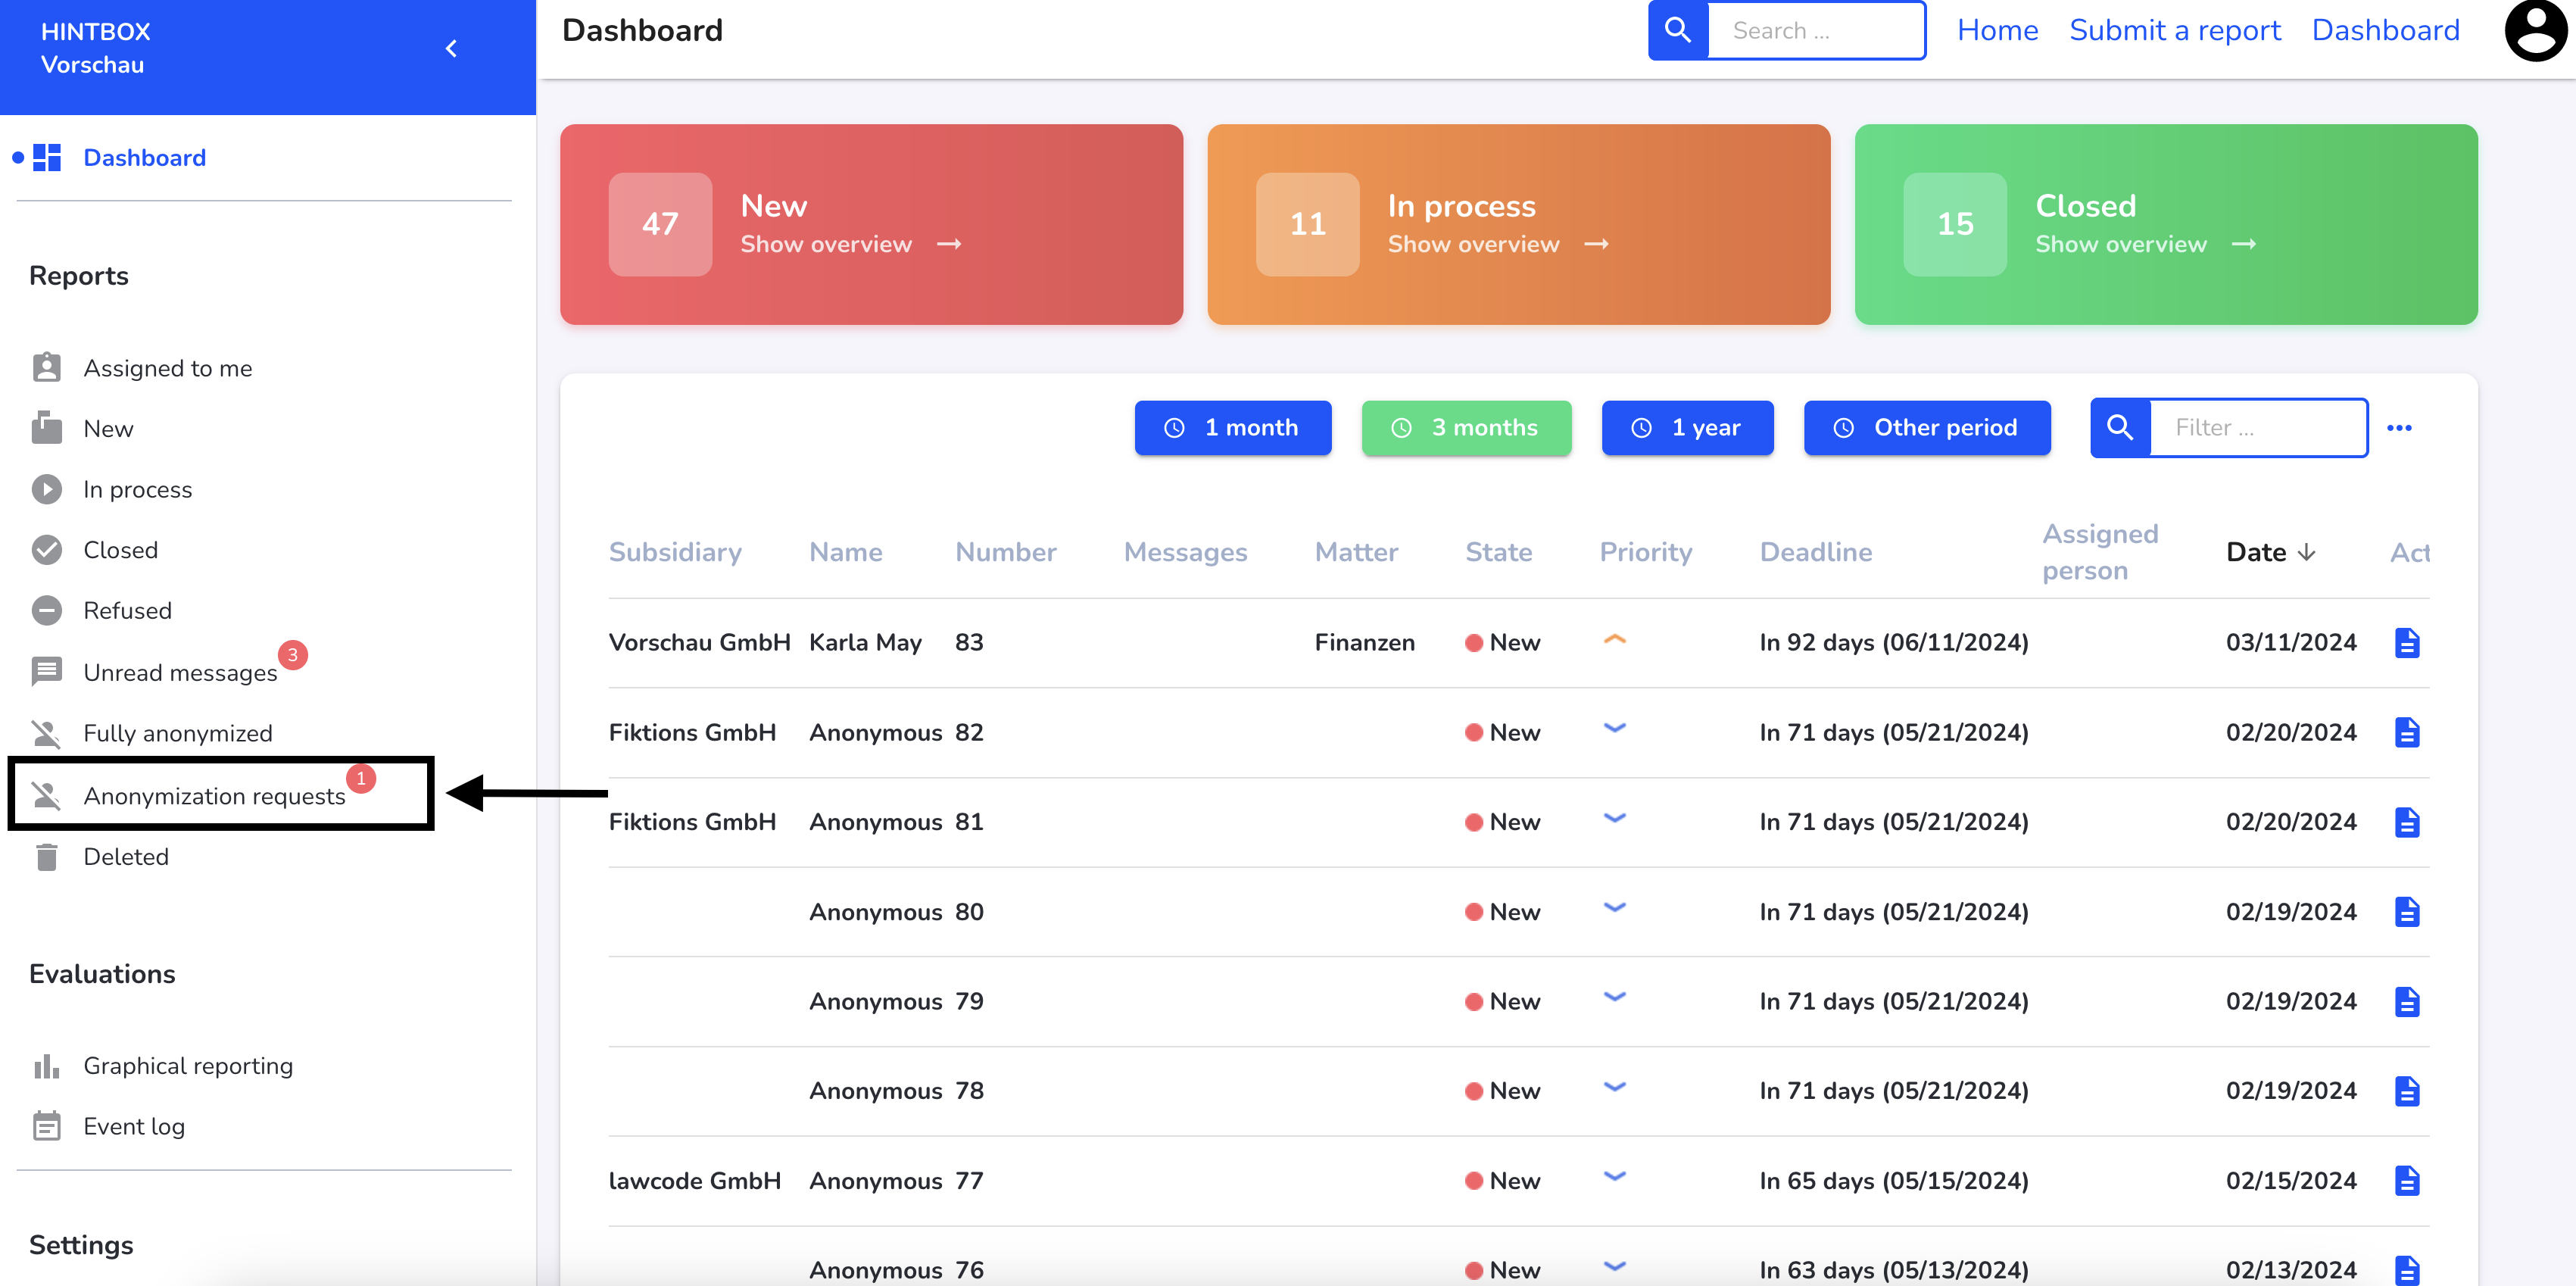Viewport: 2576px width, 1286px height.
Task: Click the In process play icon
Action: click(x=47, y=489)
